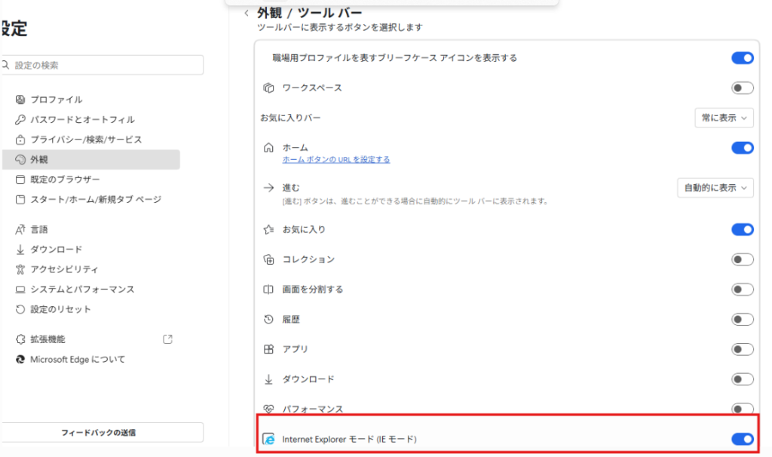Turn off the お気に入り button toggle
The width and height of the screenshot is (772, 457).
(x=742, y=229)
